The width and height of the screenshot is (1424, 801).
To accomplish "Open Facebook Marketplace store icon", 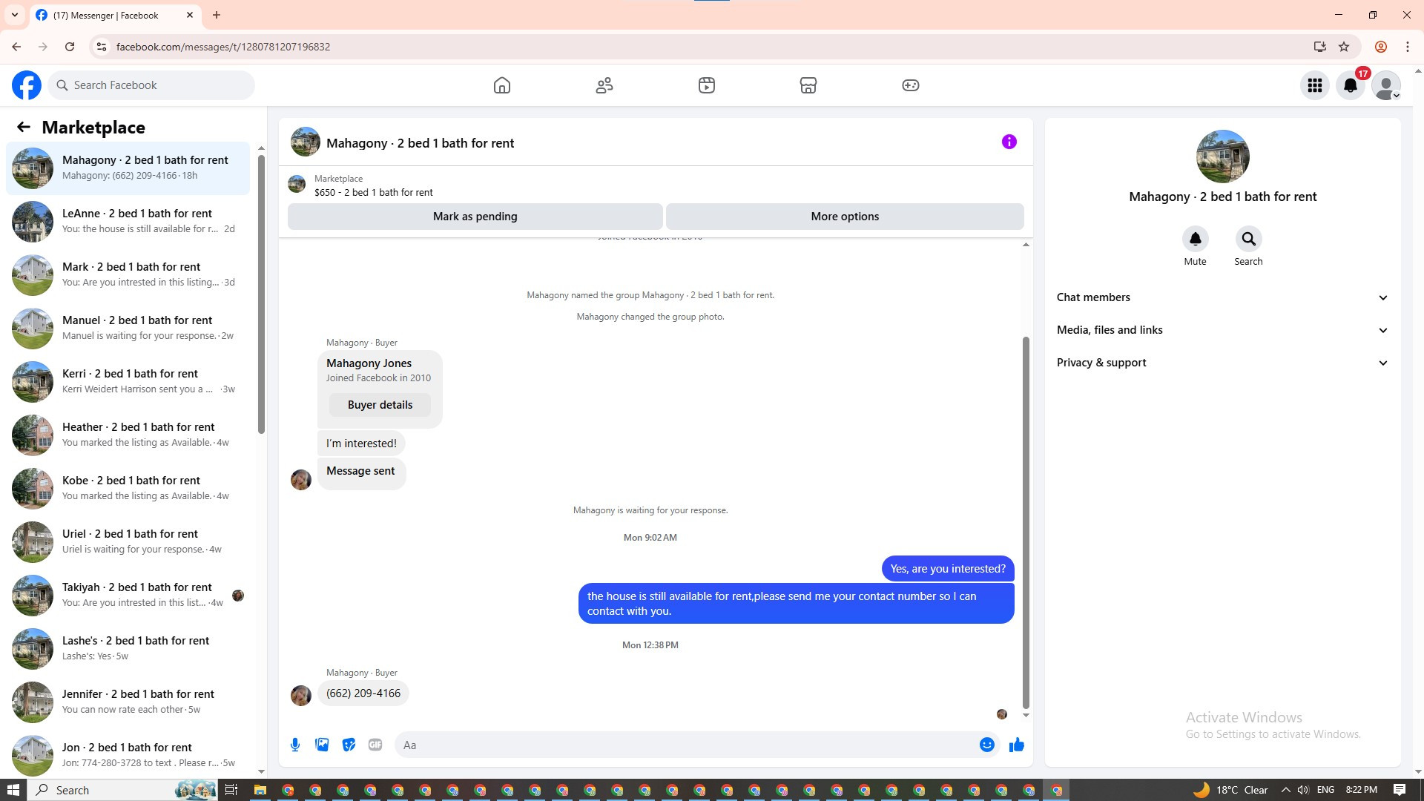I will (808, 85).
